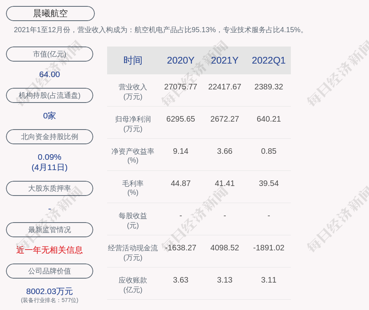Click the 大股东质押率 label pill
The height and width of the screenshot is (310, 369).
50,188
